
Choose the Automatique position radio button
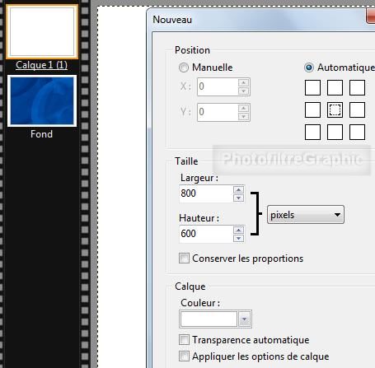(309, 68)
